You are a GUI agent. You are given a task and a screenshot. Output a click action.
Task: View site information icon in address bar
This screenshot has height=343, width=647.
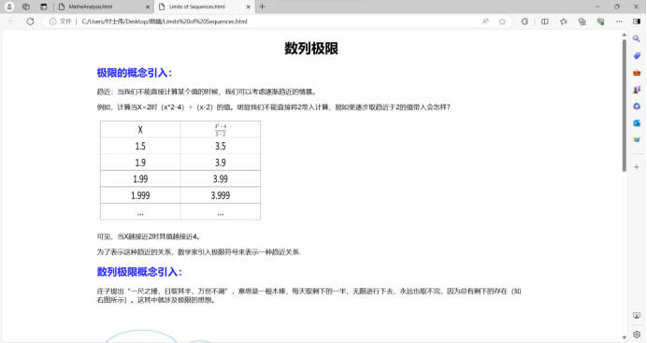[52, 21]
